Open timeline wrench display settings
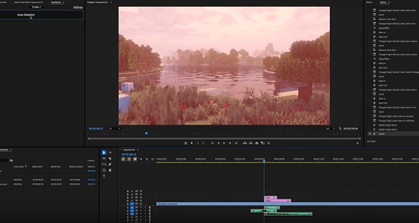 click(x=147, y=159)
